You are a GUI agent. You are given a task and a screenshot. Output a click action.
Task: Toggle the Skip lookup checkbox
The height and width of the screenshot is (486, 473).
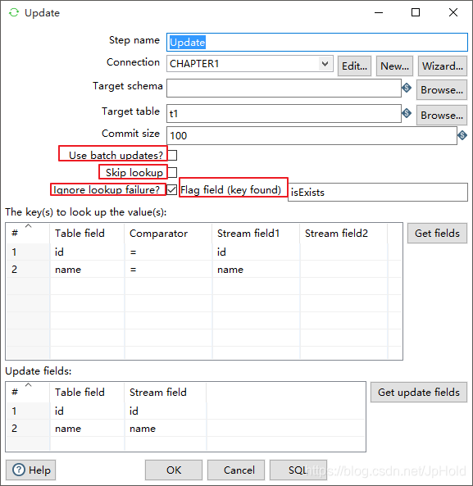coord(172,172)
